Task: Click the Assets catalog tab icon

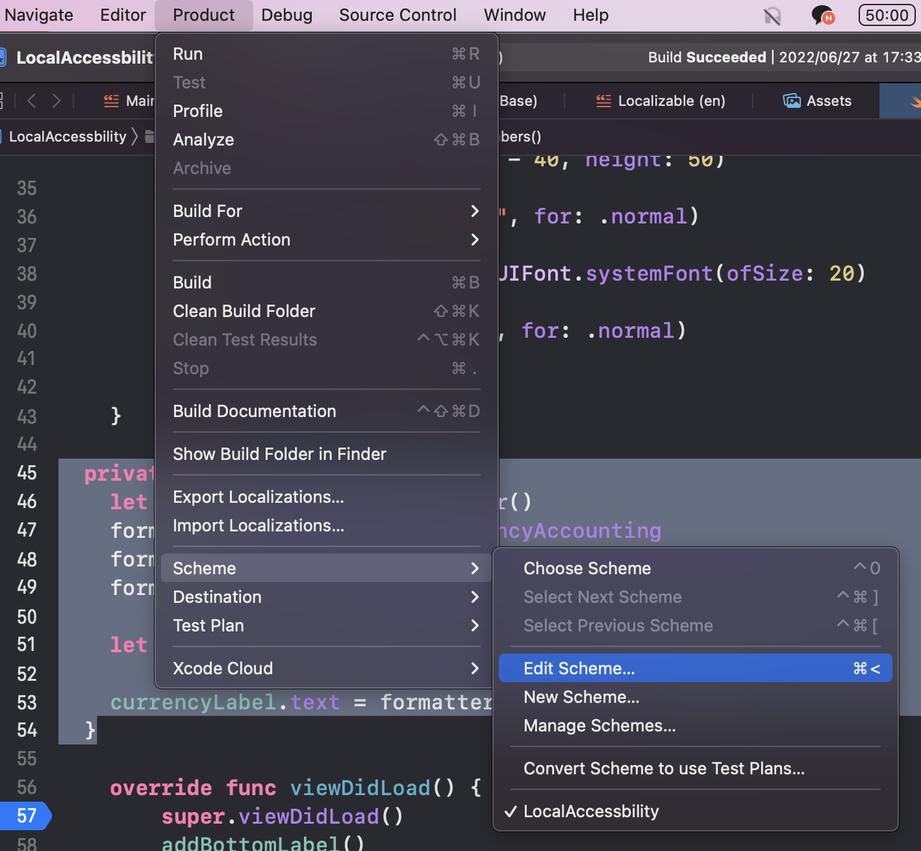Action: (792, 101)
